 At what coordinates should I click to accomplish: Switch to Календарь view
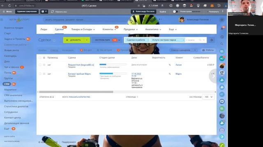click(x=68, y=50)
